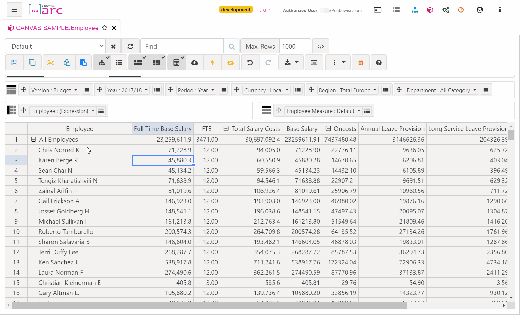Image resolution: width=521 pixels, height=317 pixels.
Task: Click the scissors cut icon
Action: pos(51,62)
